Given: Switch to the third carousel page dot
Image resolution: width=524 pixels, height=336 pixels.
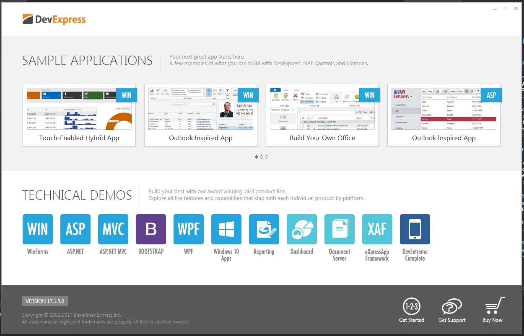Looking at the screenshot, I should tap(267, 157).
